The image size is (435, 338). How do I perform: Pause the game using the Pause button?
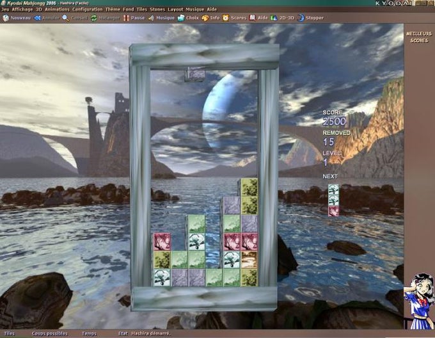pyautogui.click(x=134, y=18)
